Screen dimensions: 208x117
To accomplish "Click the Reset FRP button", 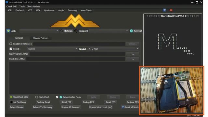I will [66, 102].
